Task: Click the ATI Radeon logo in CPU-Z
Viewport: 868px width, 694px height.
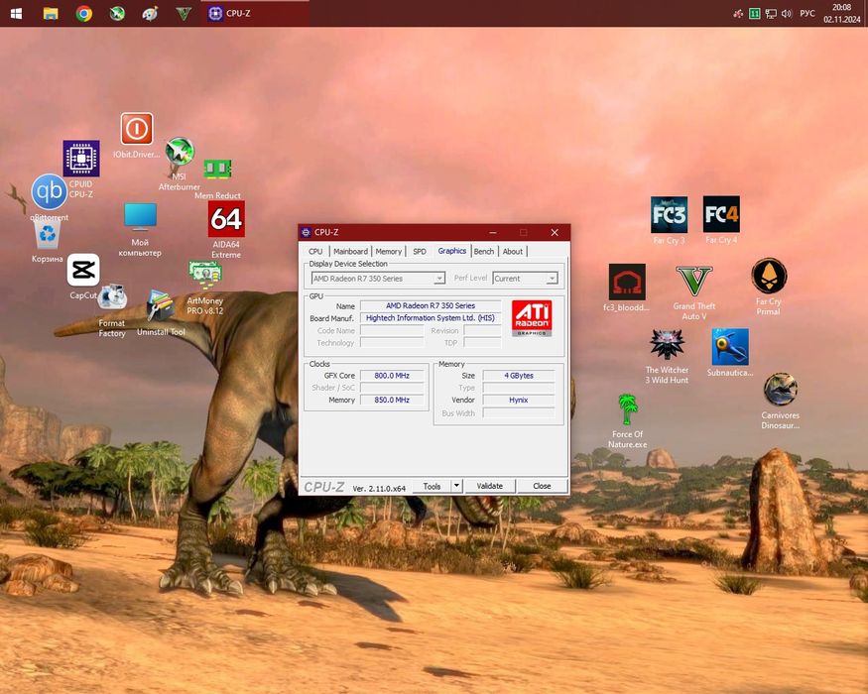Action: (x=532, y=318)
